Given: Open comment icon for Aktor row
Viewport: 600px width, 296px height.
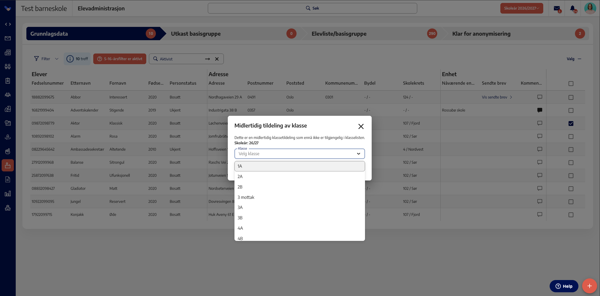Looking at the screenshot, I should [540, 123].
